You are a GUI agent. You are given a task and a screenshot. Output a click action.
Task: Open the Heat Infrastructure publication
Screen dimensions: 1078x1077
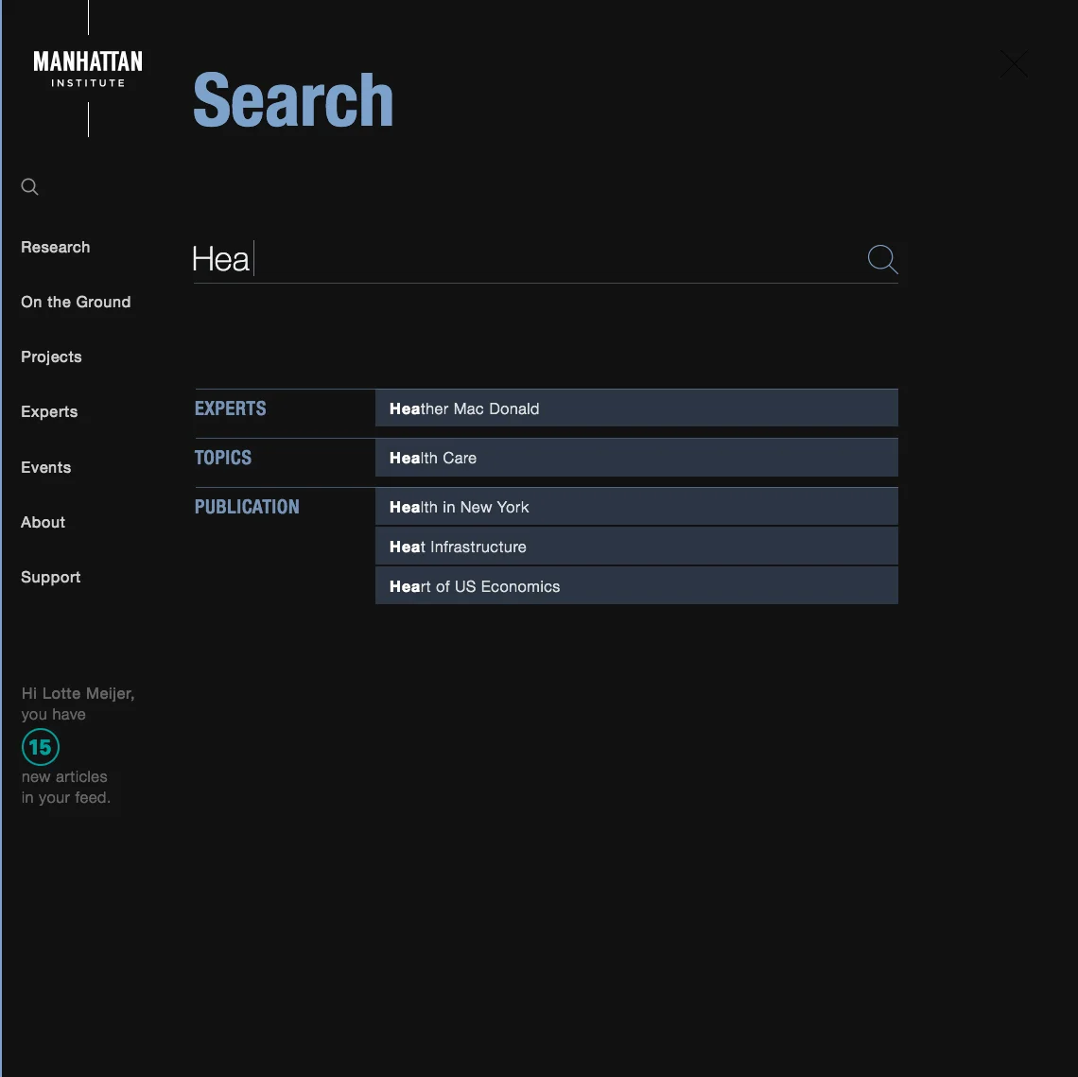(x=636, y=547)
